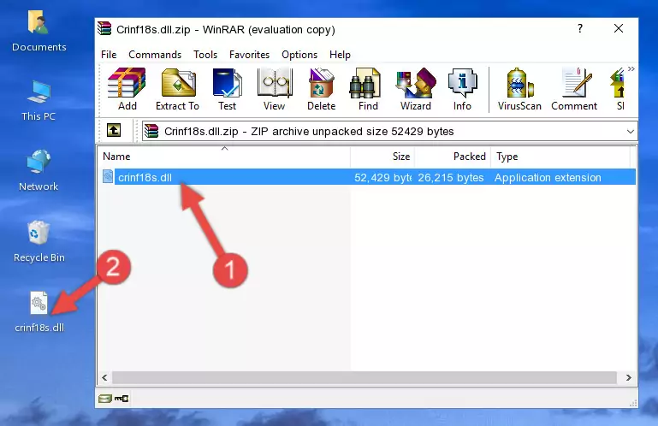Select the Documents desktop icon
658x426 pixels.
(39, 32)
